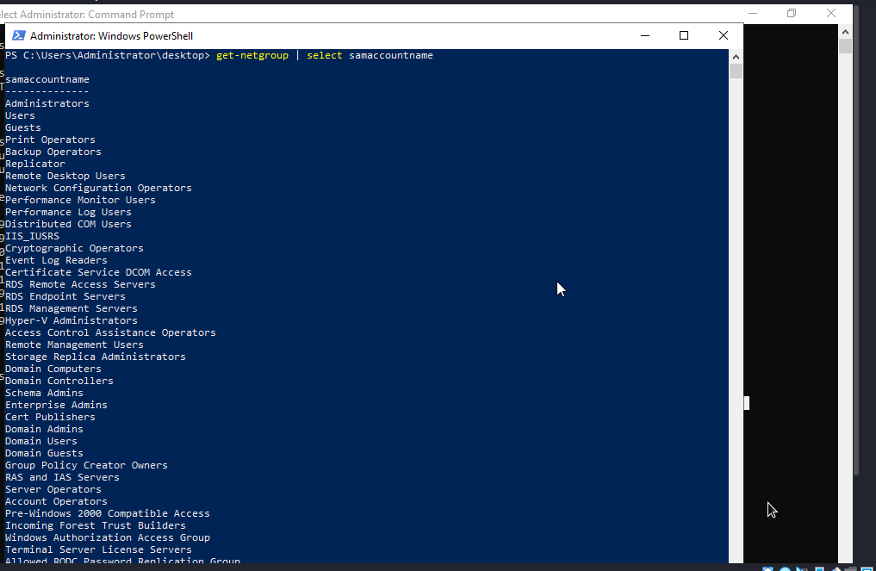
Task: Select the 'Event Log Readers' line
Action: pos(57,260)
